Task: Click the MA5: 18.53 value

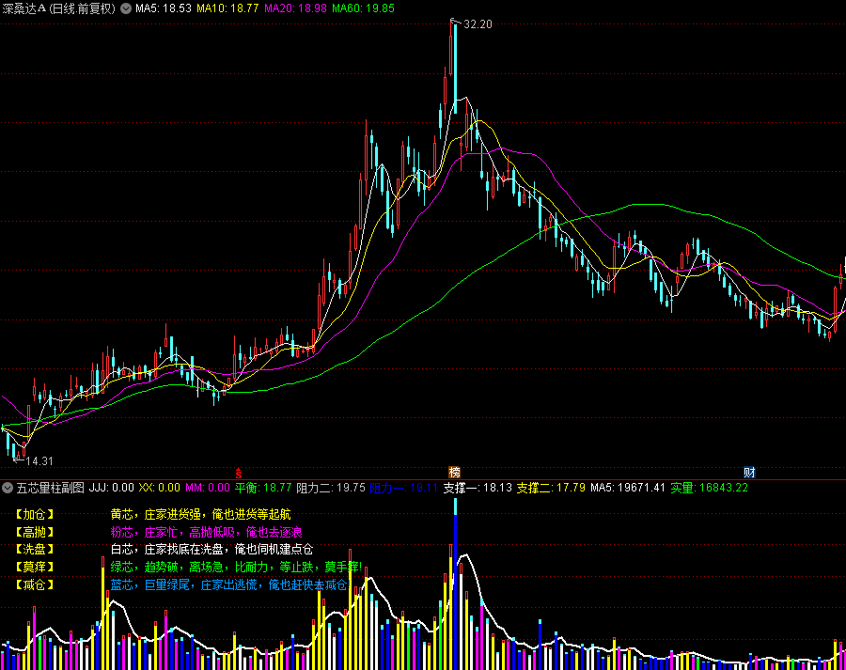Action: pos(163,8)
